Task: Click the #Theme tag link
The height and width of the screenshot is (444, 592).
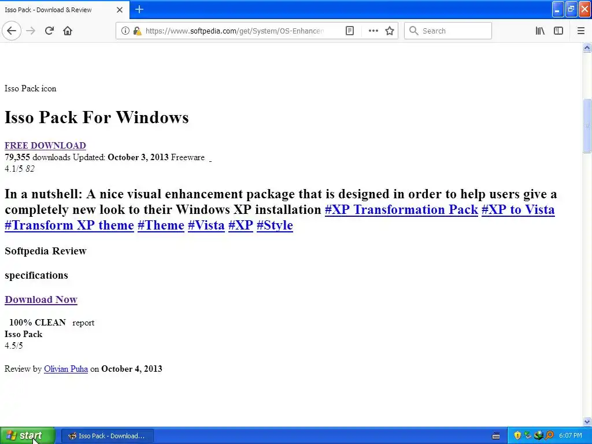Action: click(x=161, y=225)
